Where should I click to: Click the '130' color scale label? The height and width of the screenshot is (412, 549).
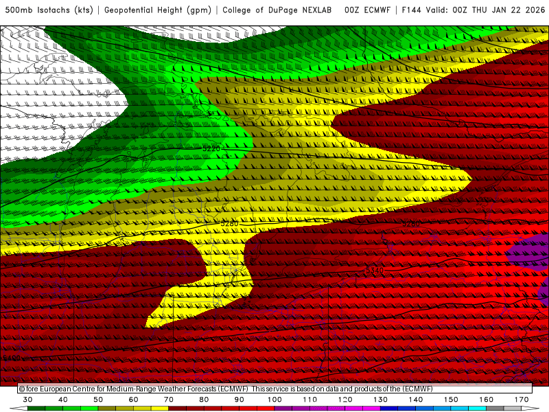[381, 400]
